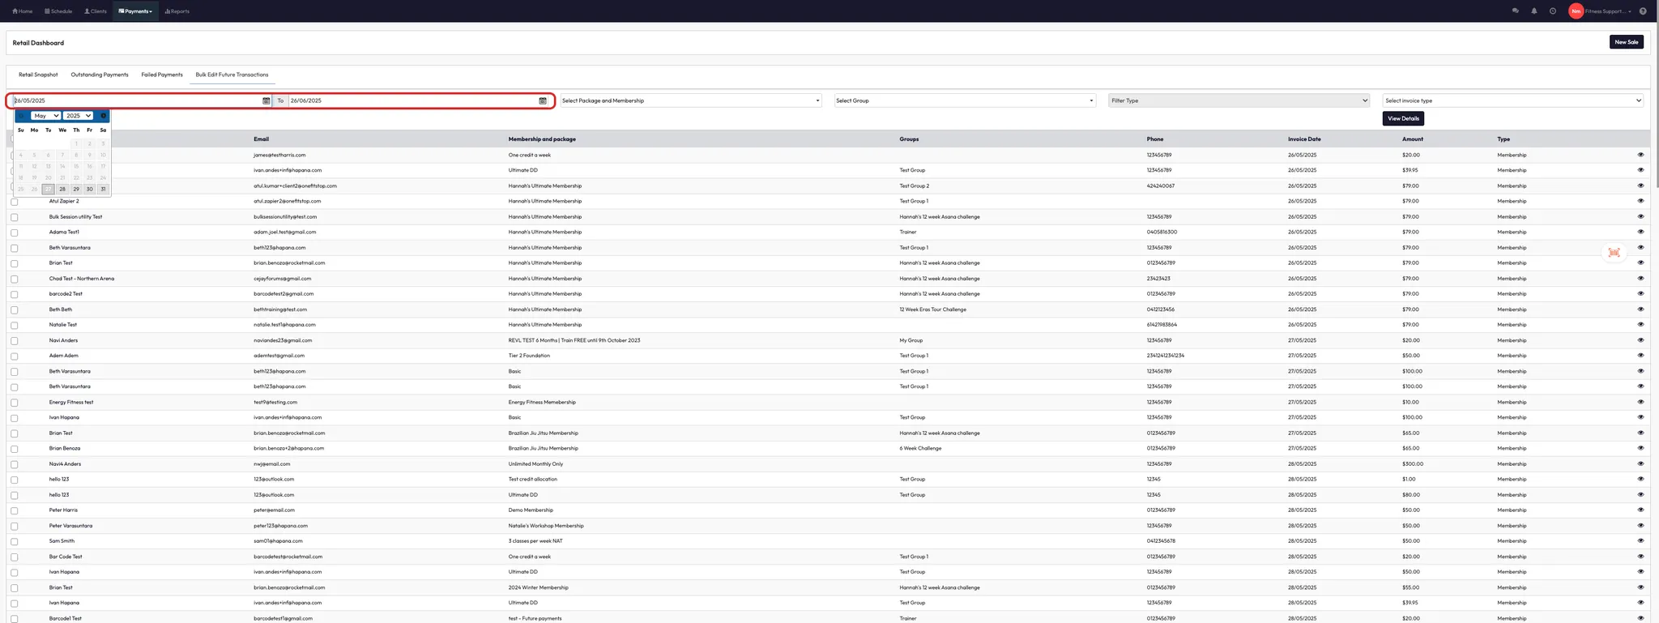Open the end date calendar icon
Image resolution: width=1659 pixels, height=623 pixels.
[x=543, y=101]
